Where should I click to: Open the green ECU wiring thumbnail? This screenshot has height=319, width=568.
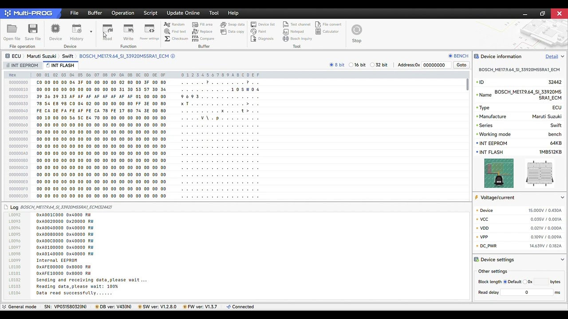tap(499, 173)
